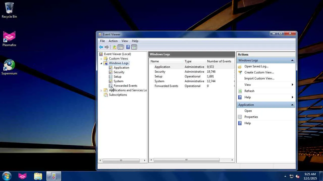Click Properties under Application actions
This screenshot has height=181, width=323.
(251, 117)
